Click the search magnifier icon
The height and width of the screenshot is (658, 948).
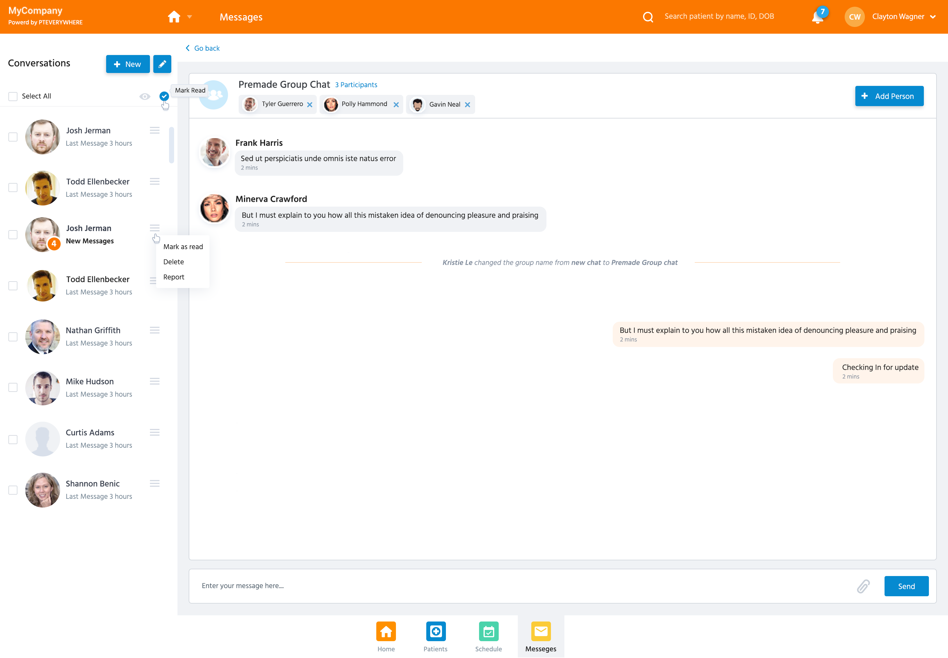pos(648,17)
